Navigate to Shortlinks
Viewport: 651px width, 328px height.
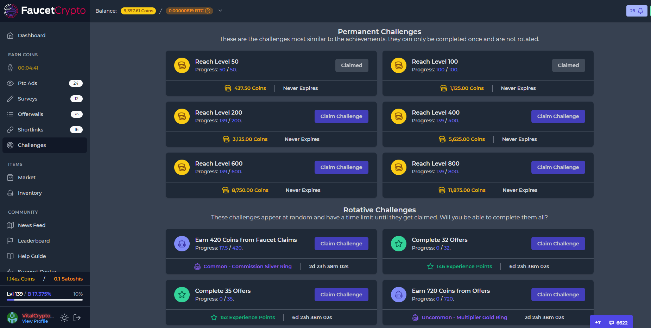(x=45, y=130)
